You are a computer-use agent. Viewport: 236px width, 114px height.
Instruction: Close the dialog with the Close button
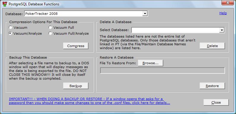click(216, 102)
